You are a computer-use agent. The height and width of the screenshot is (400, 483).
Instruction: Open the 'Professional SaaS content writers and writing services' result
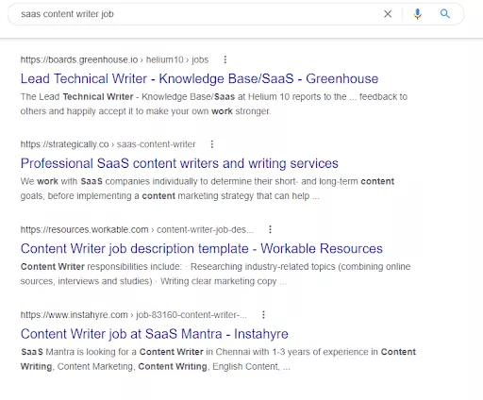(179, 163)
